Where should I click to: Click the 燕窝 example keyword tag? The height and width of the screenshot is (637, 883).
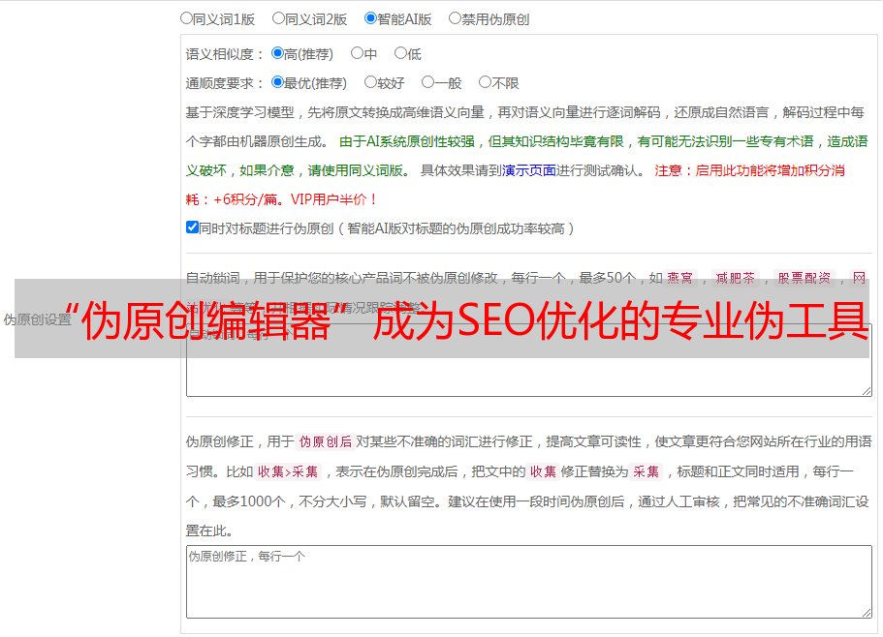coord(679,278)
